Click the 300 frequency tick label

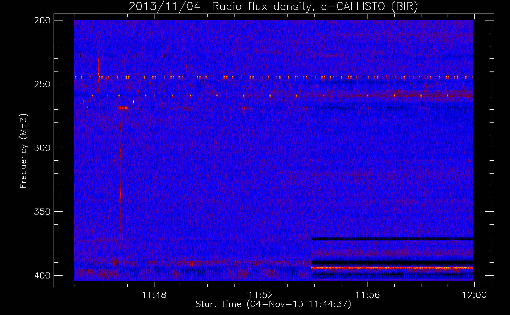[42, 148]
